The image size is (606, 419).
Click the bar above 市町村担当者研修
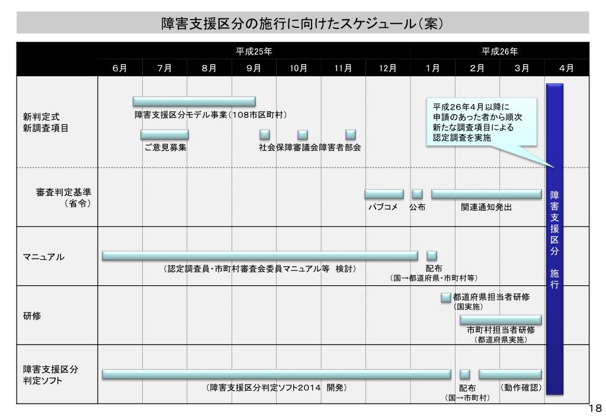(x=501, y=320)
